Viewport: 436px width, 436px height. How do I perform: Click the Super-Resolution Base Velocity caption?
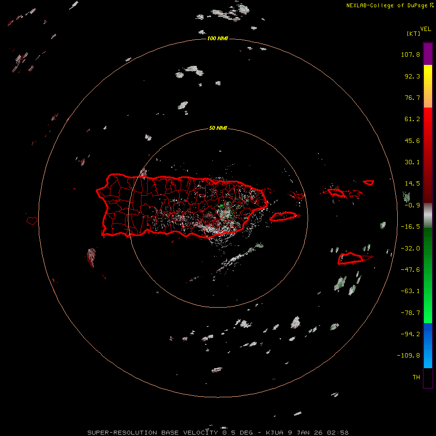pos(218,433)
